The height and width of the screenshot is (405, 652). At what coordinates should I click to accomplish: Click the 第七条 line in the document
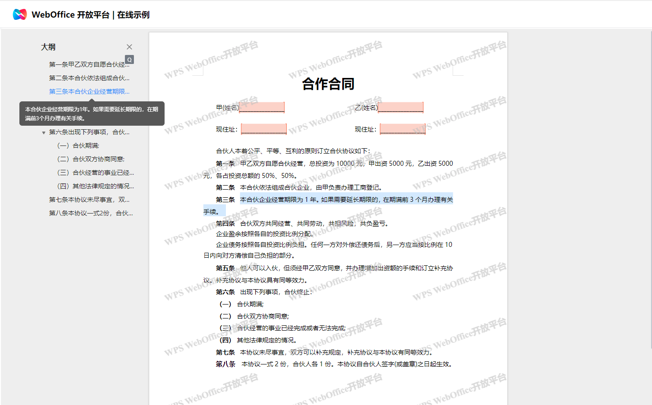pos(324,352)
